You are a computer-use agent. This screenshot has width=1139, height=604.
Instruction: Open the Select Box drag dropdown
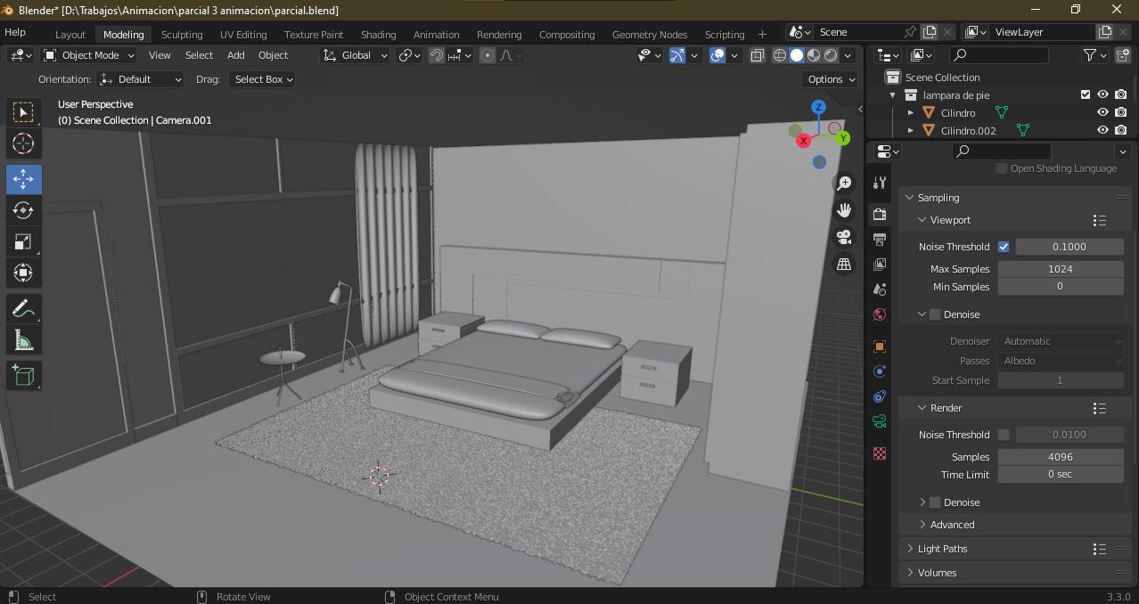(x=263, y=79)
